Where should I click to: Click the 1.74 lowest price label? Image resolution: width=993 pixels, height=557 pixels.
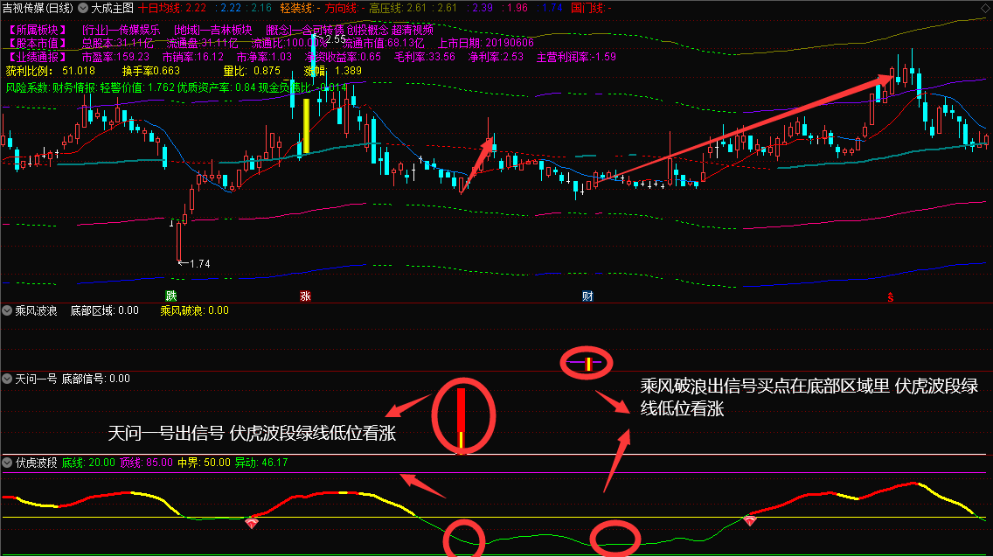click(x=198, y=263)
